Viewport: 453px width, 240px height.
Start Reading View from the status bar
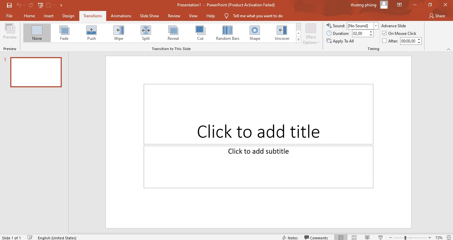point(367,237)
